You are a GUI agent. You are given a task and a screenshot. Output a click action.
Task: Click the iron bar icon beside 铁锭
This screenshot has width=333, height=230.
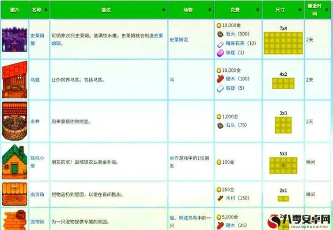click(x=220, y=89)
